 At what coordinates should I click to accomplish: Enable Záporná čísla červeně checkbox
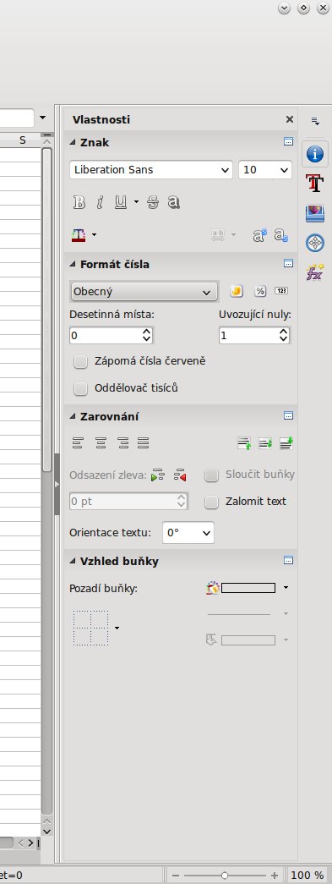81,361
